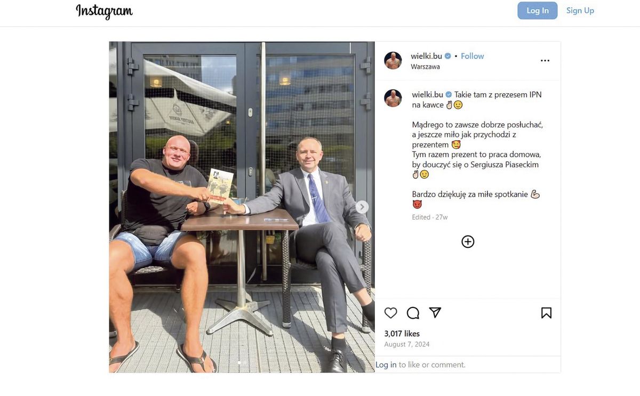Click the Instagram logo
Screen dimensions: 640x396
(x=105, y=11)
